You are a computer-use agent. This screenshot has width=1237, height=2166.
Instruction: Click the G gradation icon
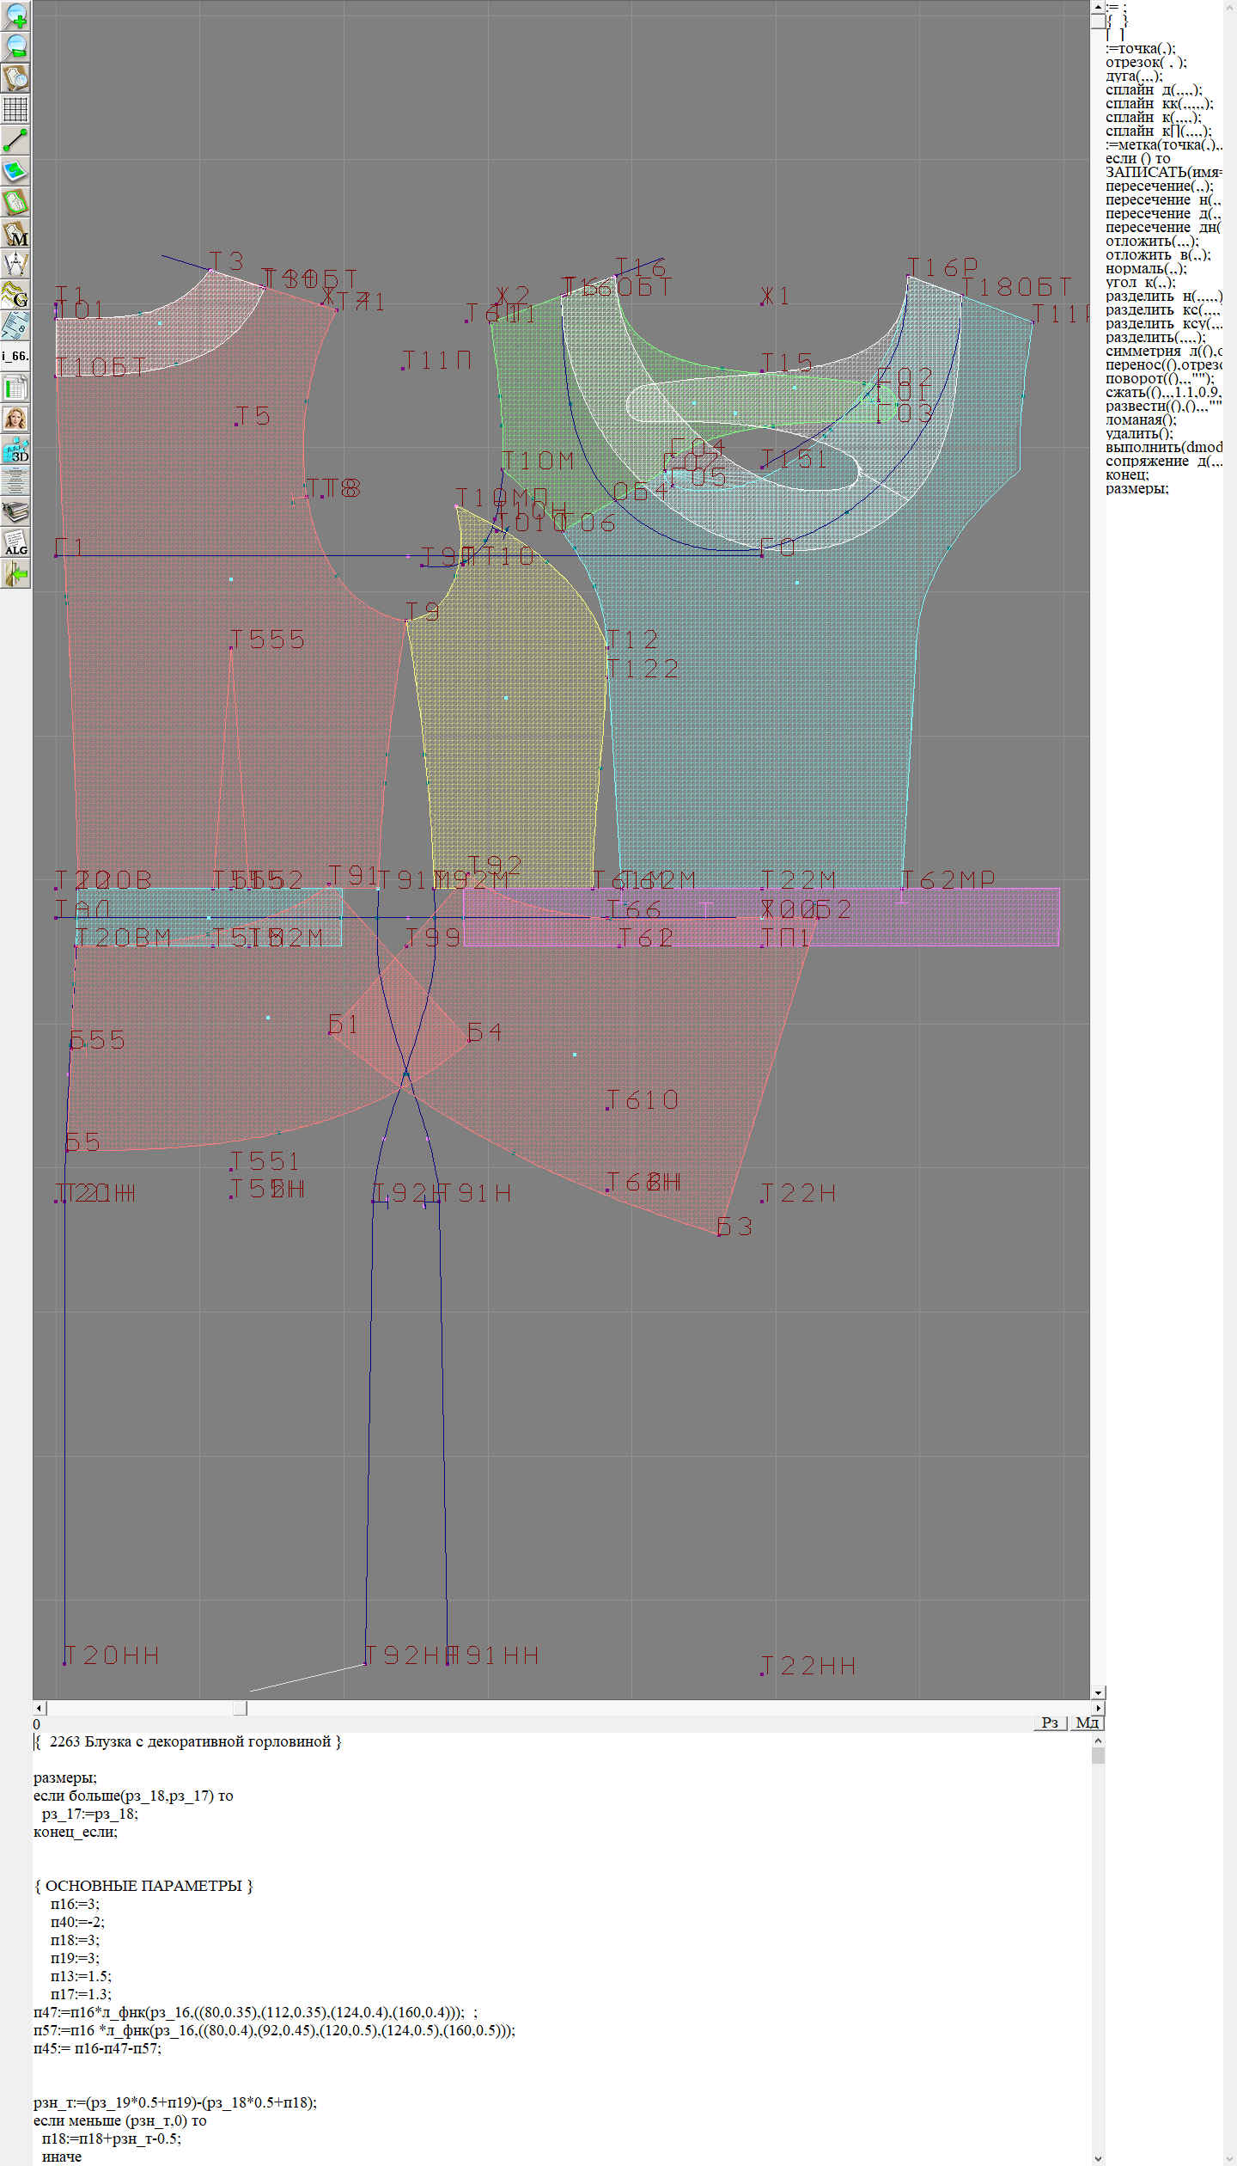coord(15,295)
